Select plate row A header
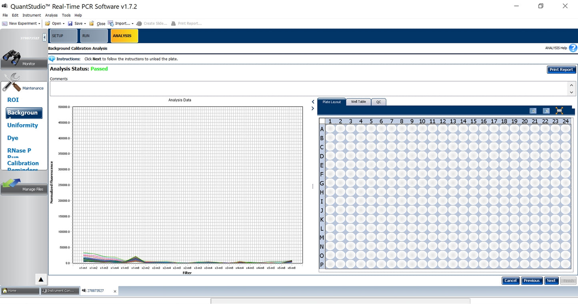Image resolution: width=578 pixels, height=304 pixels. (322, 129)
